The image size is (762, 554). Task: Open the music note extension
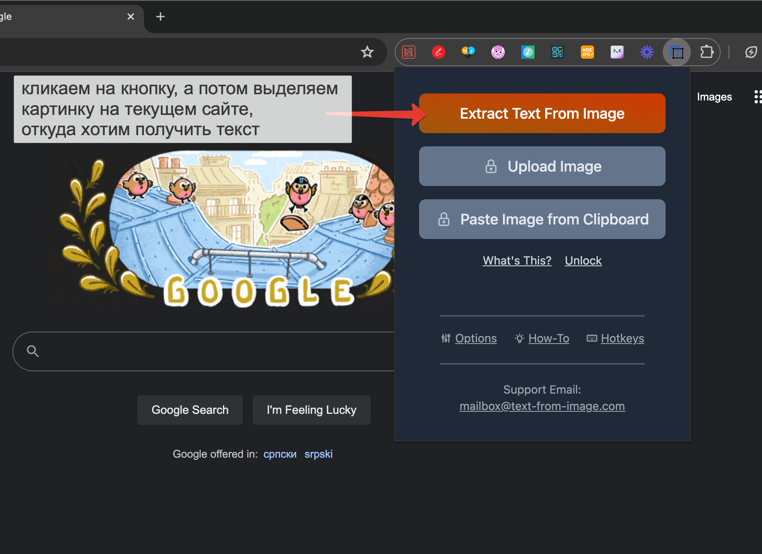[527, 52]
